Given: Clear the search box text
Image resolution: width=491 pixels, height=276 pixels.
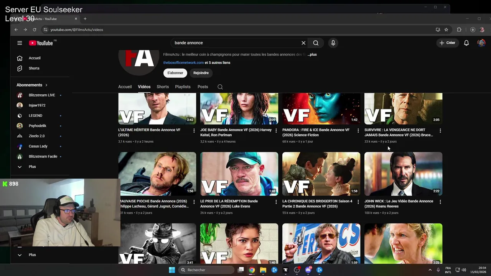Looking at the screenshot, I should [x=303, y=43].
